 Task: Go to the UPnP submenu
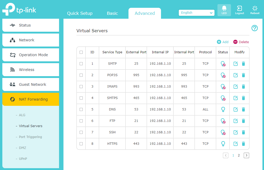[x=23, y=159]
